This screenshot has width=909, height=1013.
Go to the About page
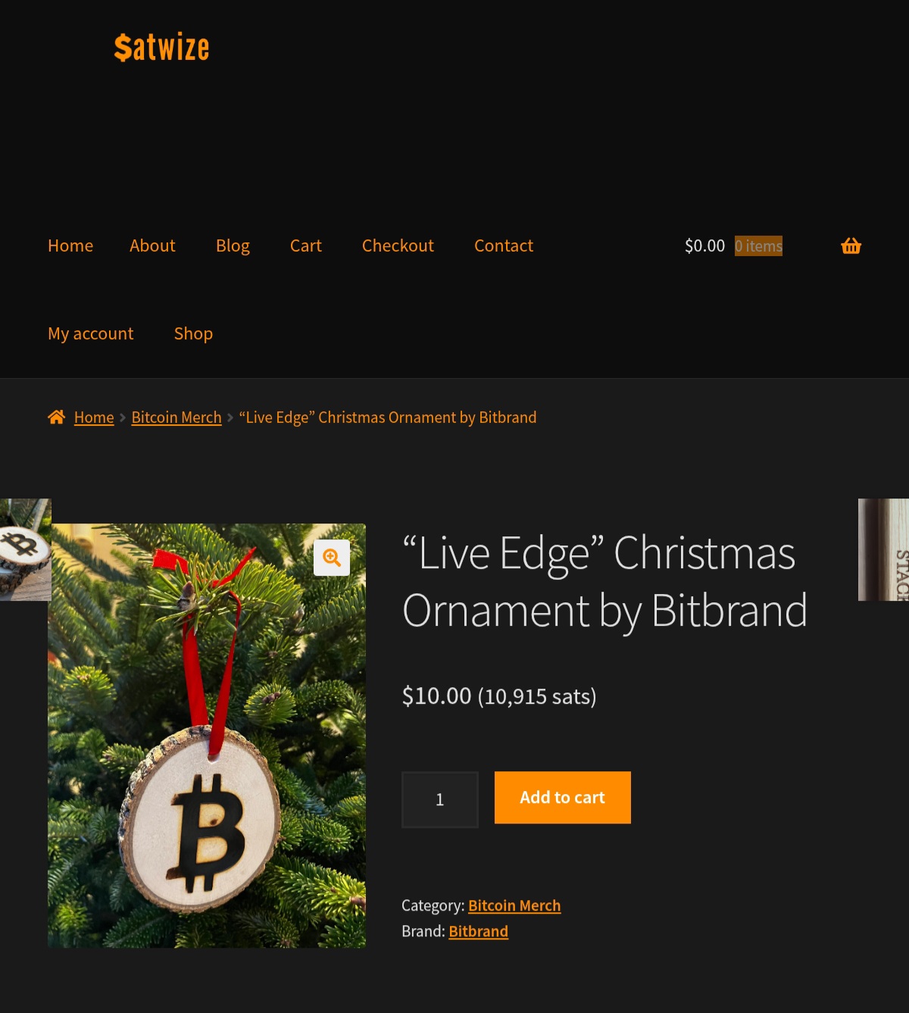152,245
